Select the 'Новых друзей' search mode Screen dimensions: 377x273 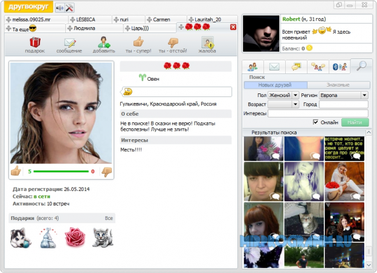(x=275, y=86)
